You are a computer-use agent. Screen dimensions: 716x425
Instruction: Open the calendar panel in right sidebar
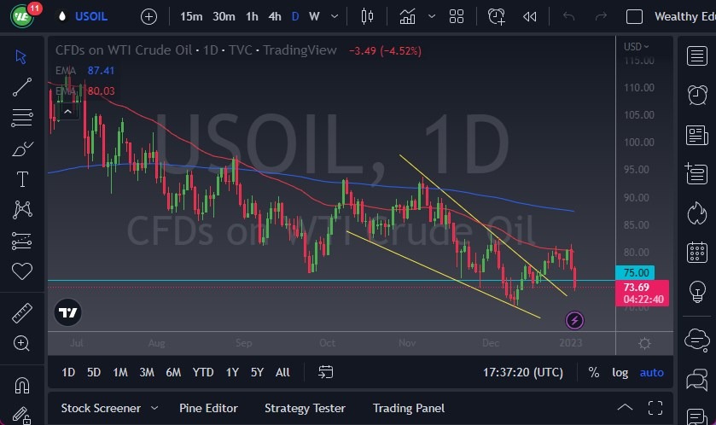coord(697,253)
